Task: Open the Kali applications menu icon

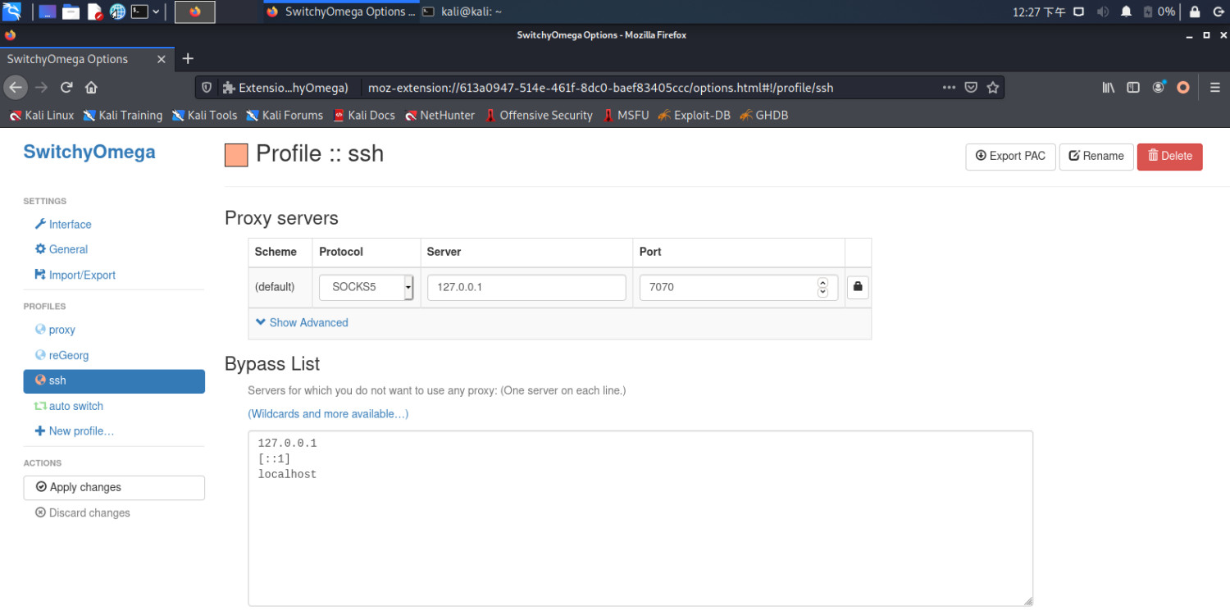Action: (x=11, y=11)
